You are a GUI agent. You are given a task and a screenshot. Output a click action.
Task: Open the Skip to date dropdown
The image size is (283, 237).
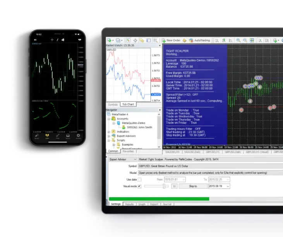228,186
